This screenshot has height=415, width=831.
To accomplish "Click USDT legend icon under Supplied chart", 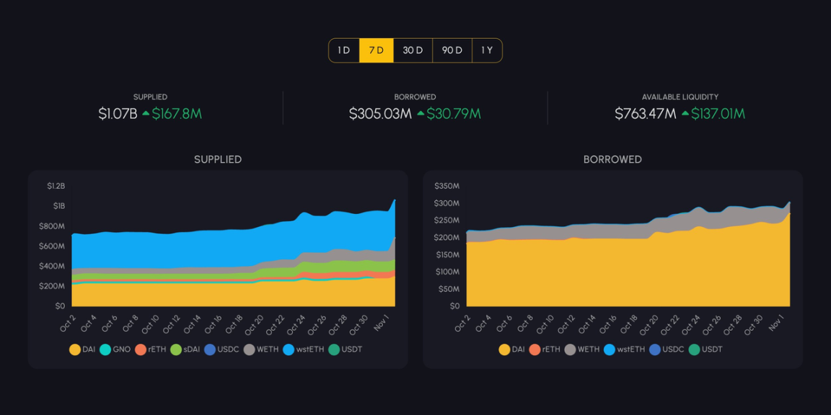I will click(334, 349).
